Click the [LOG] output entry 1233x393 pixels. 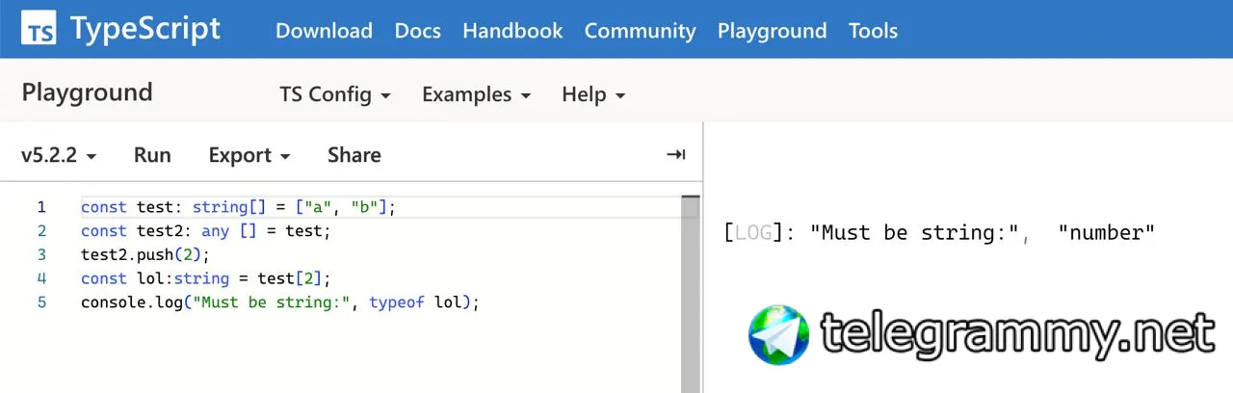938,233
